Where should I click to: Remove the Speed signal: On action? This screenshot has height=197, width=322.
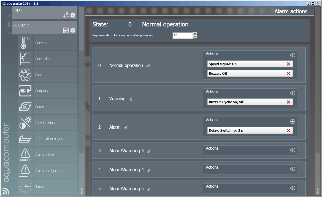coord(288,64)
